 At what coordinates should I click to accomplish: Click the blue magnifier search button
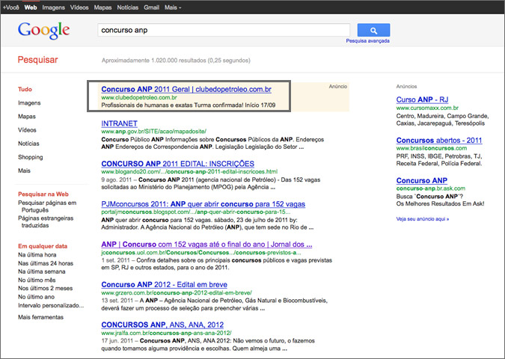point(373,30)
